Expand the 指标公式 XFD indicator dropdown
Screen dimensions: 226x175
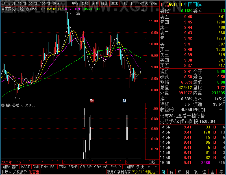[3, 105]
